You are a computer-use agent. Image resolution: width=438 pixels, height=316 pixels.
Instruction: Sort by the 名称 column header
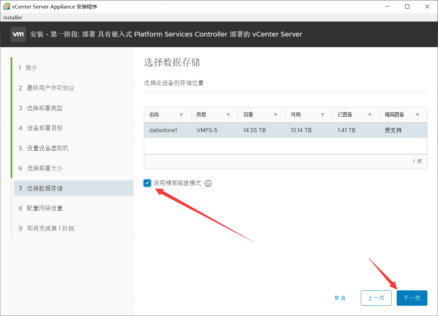(154, 115)
